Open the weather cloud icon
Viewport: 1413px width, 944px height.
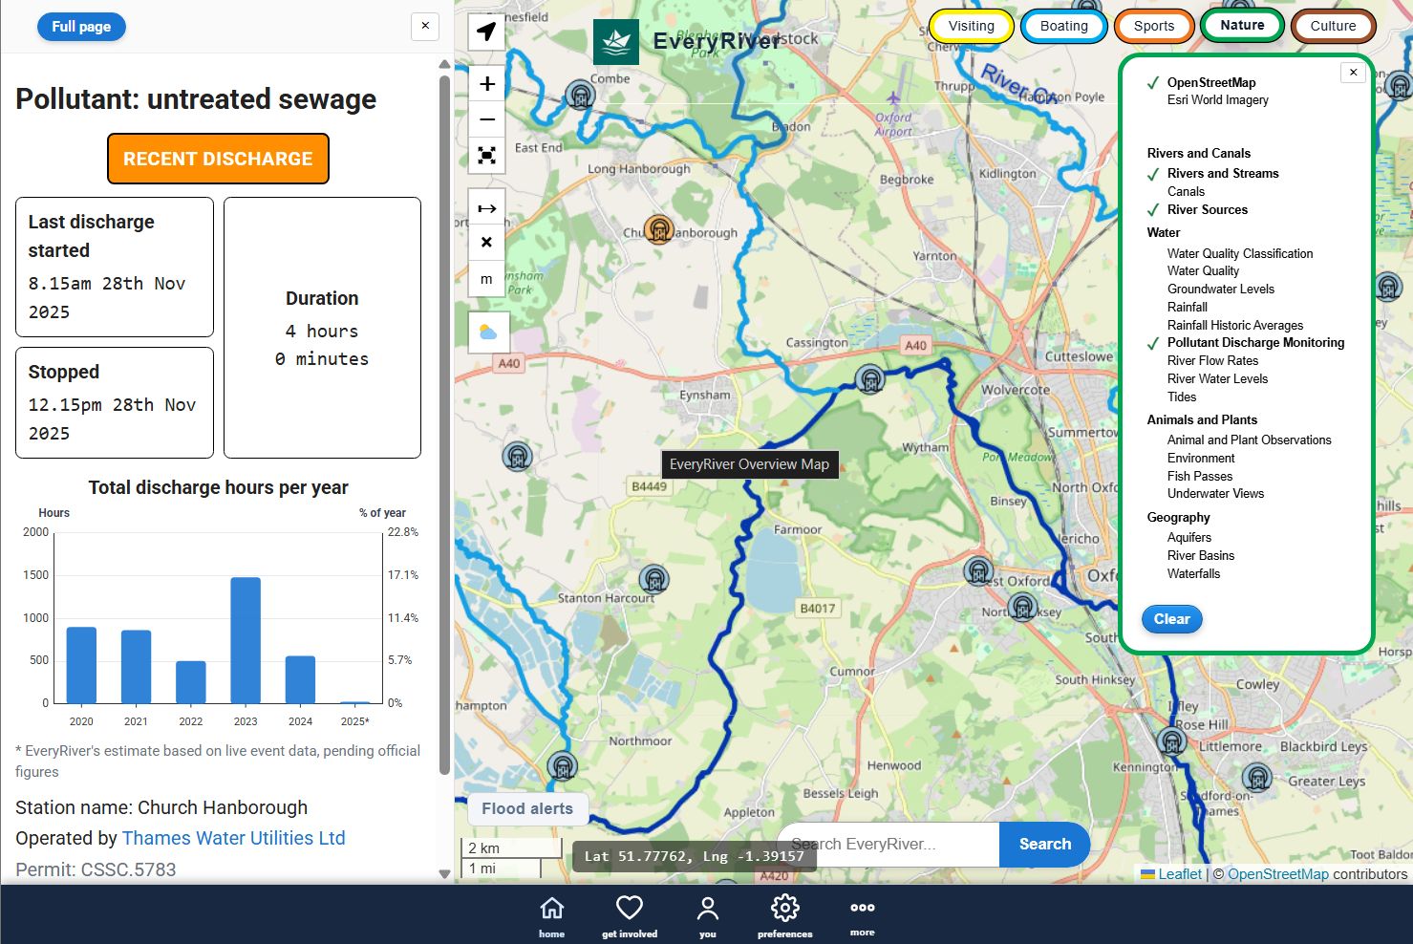[487, 333]
